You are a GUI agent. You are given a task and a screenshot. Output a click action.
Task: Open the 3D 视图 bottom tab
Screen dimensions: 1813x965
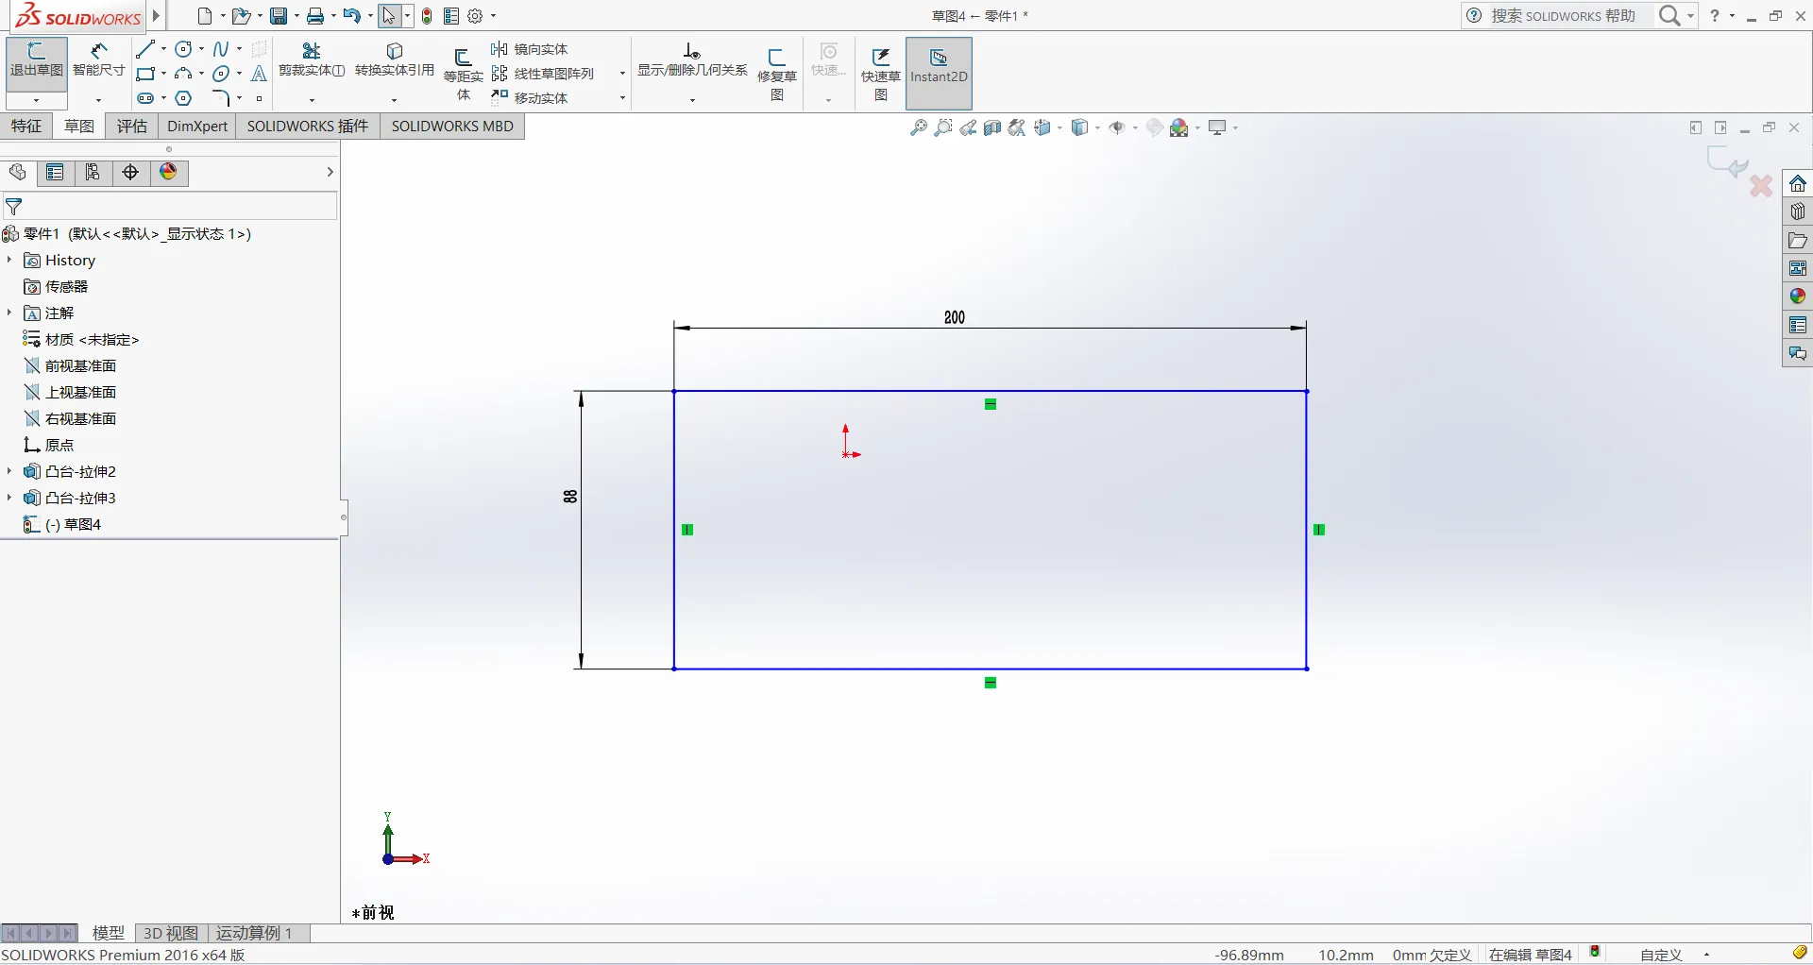[x=171, y=933]
